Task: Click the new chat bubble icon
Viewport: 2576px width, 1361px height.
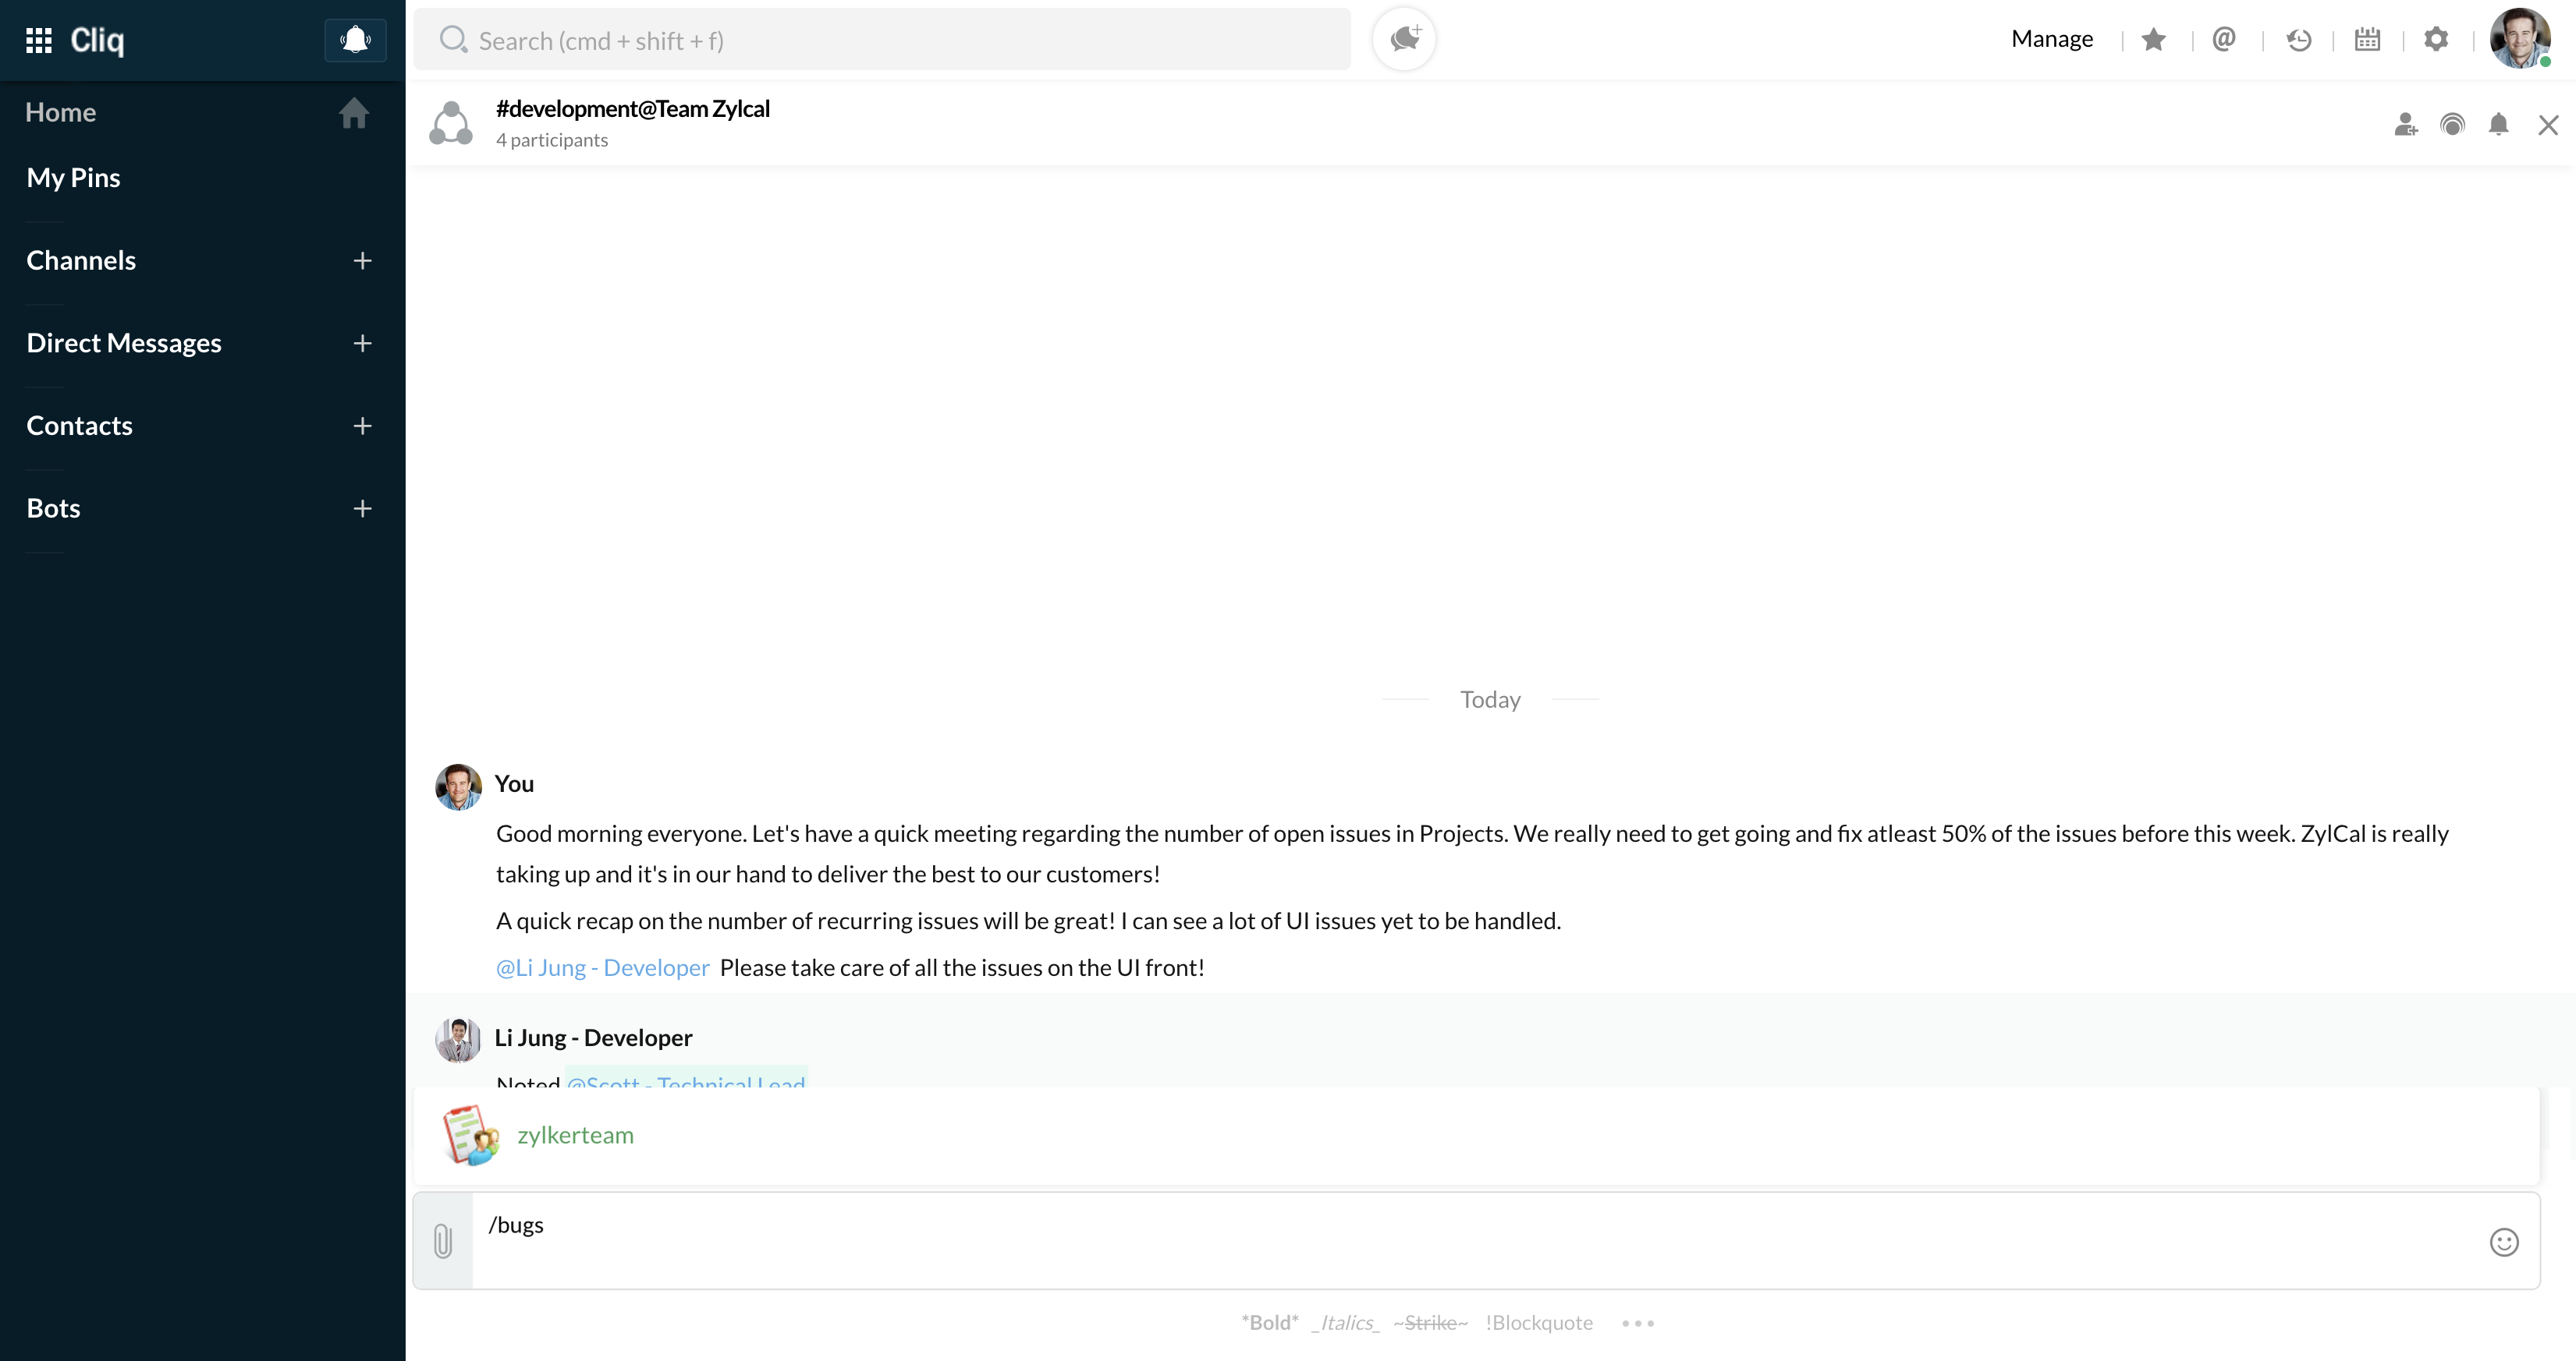Action: point(1404,39)
